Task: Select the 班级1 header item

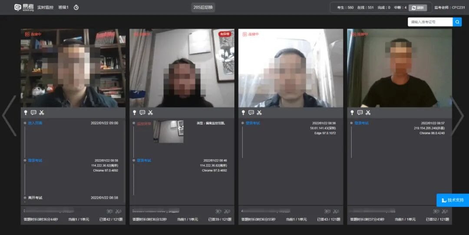Action: (63, 7)
